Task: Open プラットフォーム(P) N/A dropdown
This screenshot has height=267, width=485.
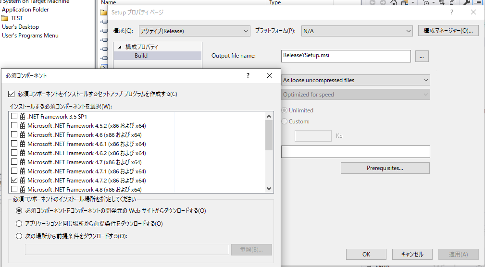Action: [x=357, y=31]
